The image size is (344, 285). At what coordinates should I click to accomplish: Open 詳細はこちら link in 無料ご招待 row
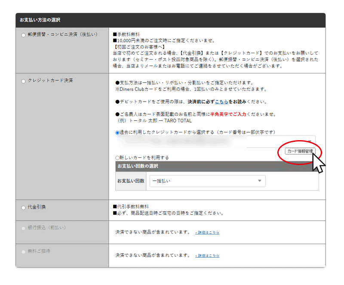pos(207,256)
